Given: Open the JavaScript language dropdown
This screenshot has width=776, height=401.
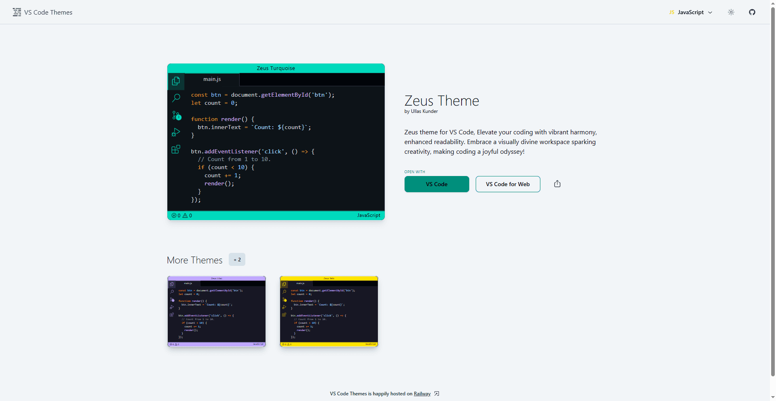Looking at the screenshot, I should pos(691,12).
